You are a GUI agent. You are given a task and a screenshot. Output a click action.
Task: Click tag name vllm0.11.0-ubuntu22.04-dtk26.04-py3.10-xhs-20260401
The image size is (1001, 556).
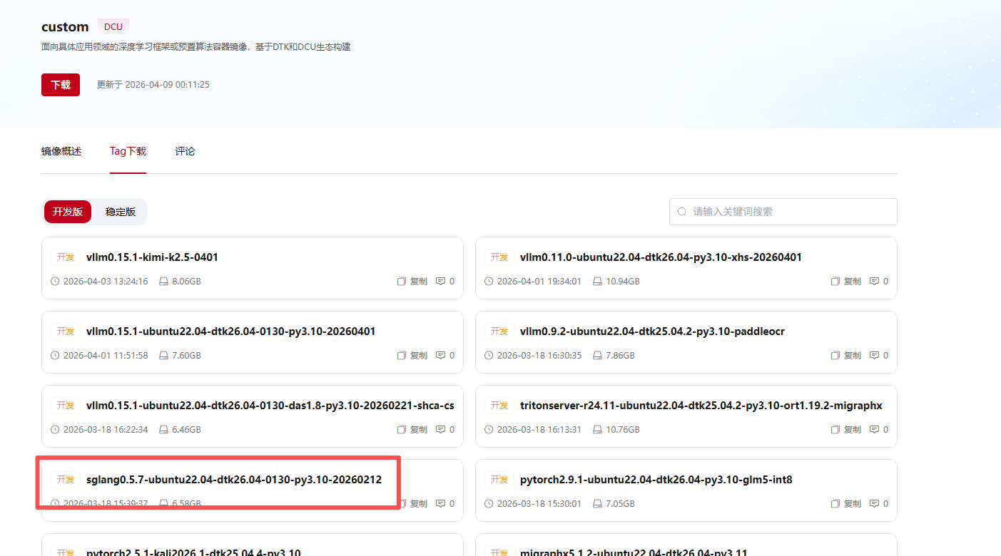[x=661, y=257]
